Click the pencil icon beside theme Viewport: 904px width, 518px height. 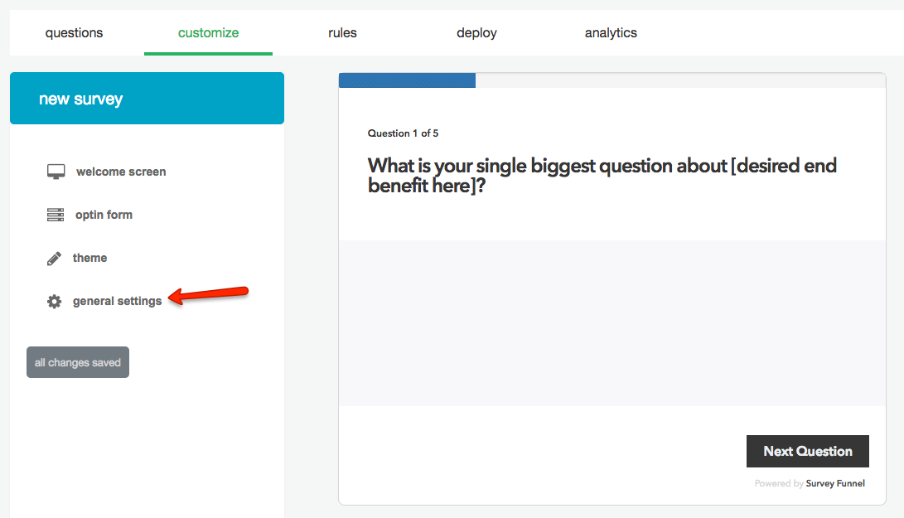coord(55,259)
